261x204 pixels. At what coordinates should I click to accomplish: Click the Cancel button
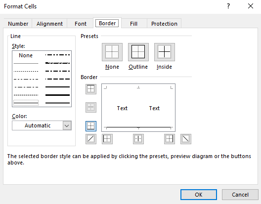tap(240, 195)
